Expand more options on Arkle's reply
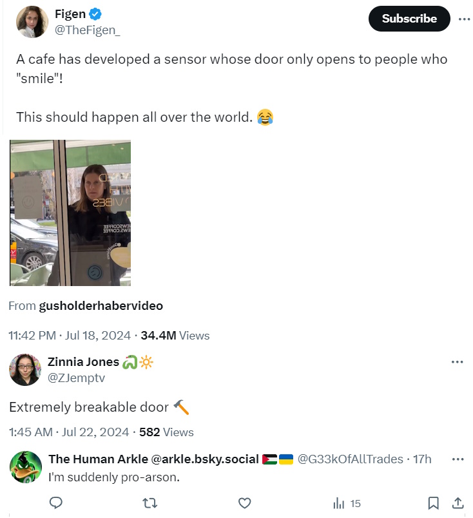473x518 pixels. (458, 459)
